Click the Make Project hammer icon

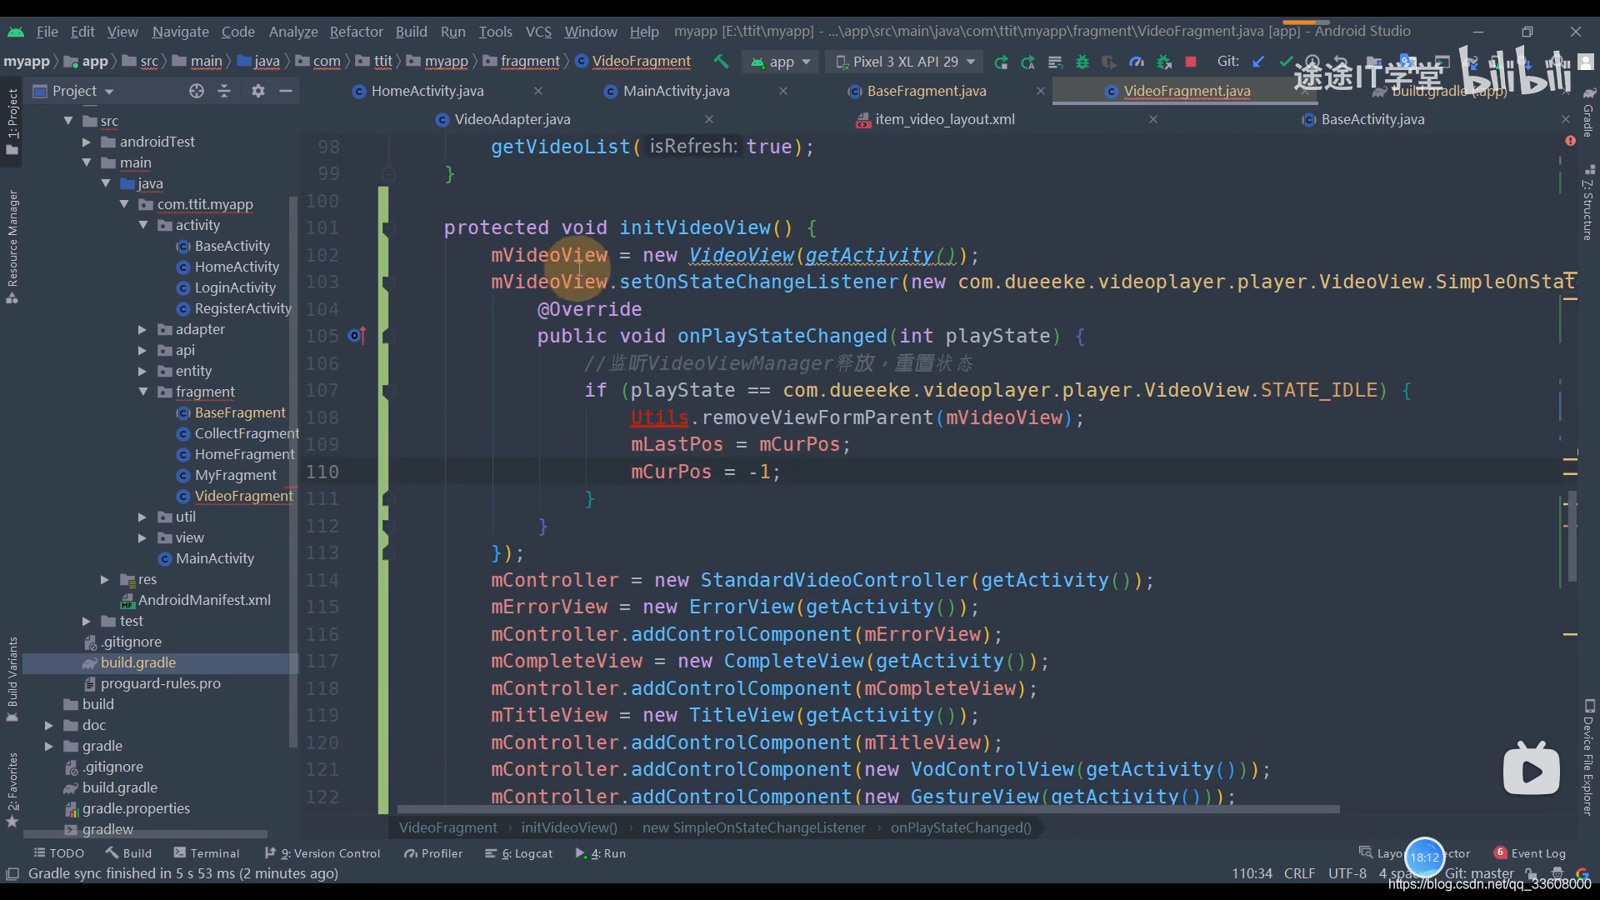click(x=721, y=62)
